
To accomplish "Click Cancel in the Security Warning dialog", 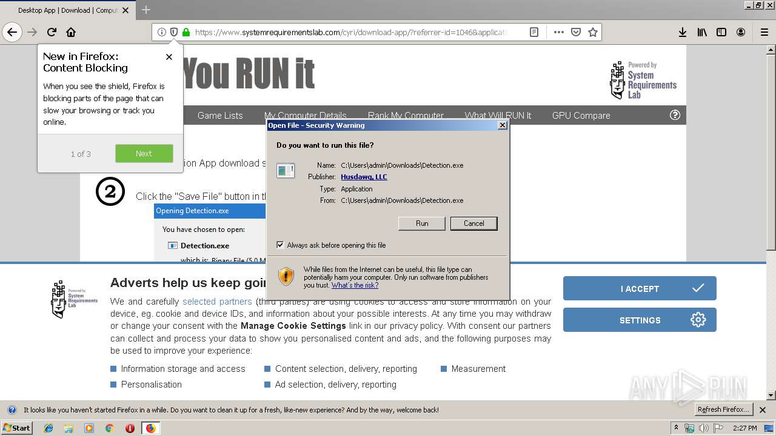I will 474,223.
